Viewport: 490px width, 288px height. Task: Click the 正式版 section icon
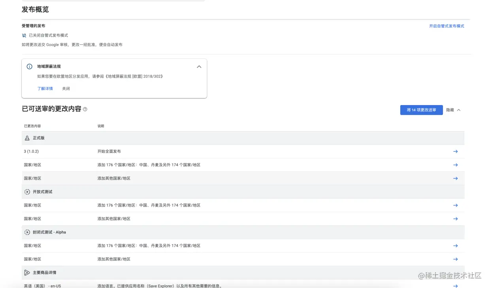[27, 138]
